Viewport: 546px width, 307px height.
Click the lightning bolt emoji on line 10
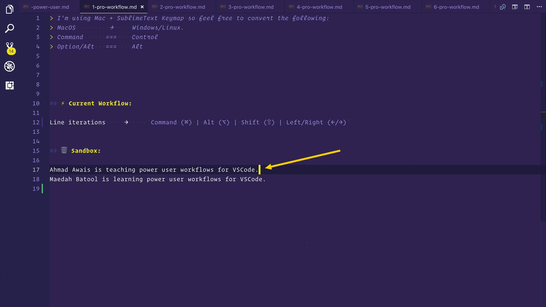63,103
